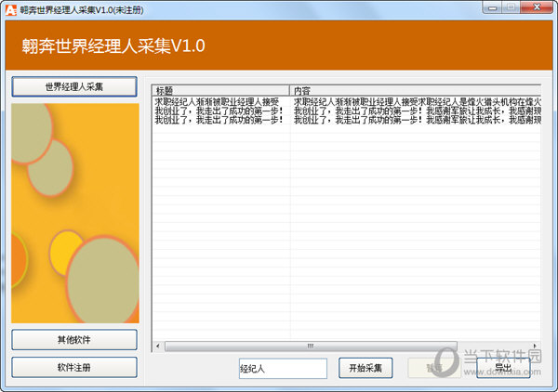Viewport: 558px width, 392px height.
Task: Select row 求职经纪人渐渐被职业经理人接受 in the title column
Action: tap(217, 102)
